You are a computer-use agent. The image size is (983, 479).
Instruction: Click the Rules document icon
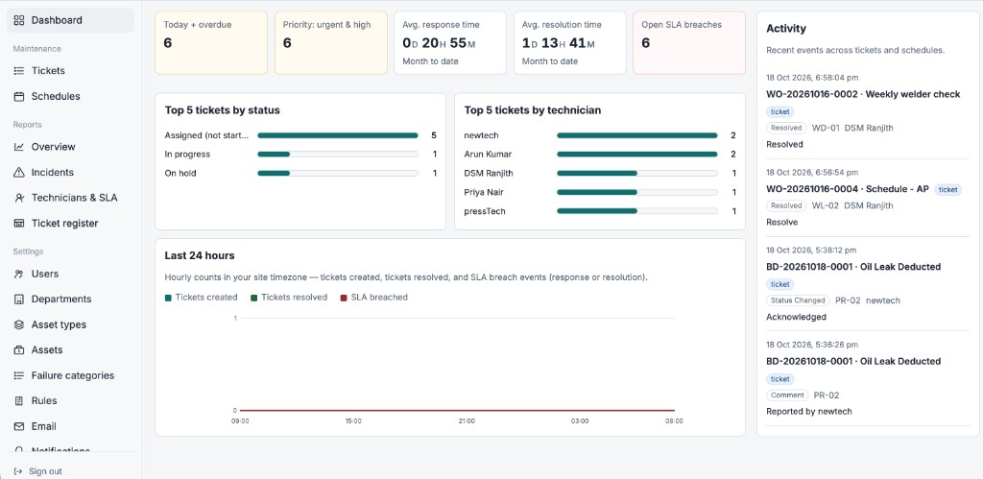click(19, 400)
